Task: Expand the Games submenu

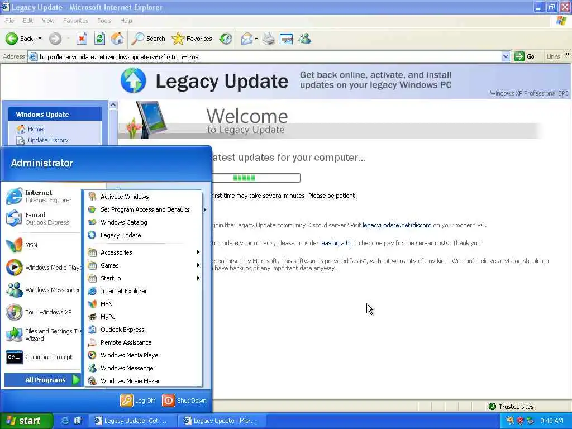Action: (x=144, y=265)
